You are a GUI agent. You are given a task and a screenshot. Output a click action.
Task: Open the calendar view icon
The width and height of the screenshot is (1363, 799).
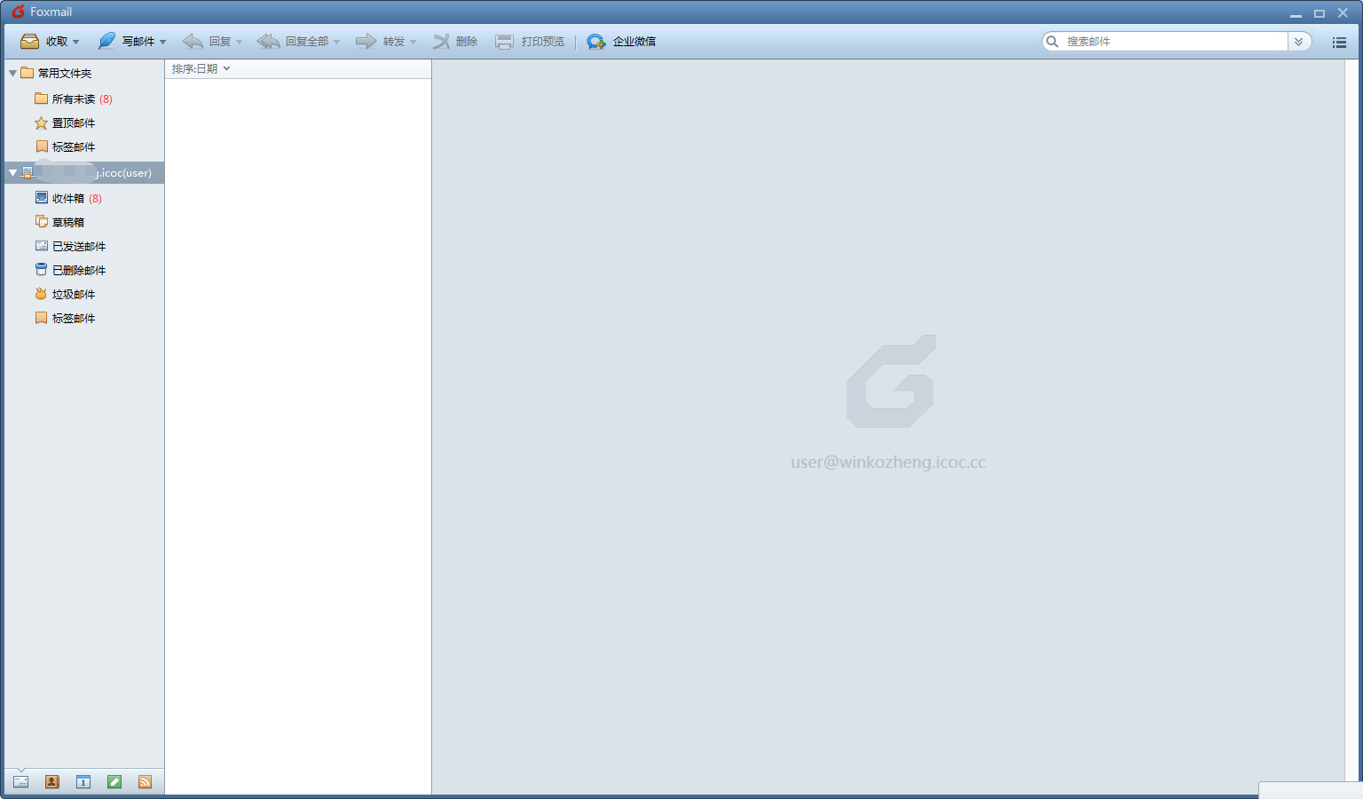83,782
